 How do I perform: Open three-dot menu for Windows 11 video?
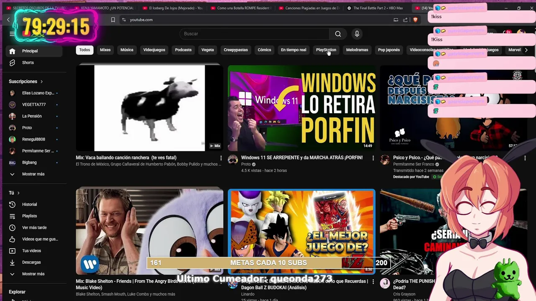point(373,158)
